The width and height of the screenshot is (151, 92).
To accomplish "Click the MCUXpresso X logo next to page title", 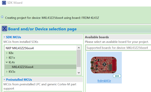I will (5, 28).
